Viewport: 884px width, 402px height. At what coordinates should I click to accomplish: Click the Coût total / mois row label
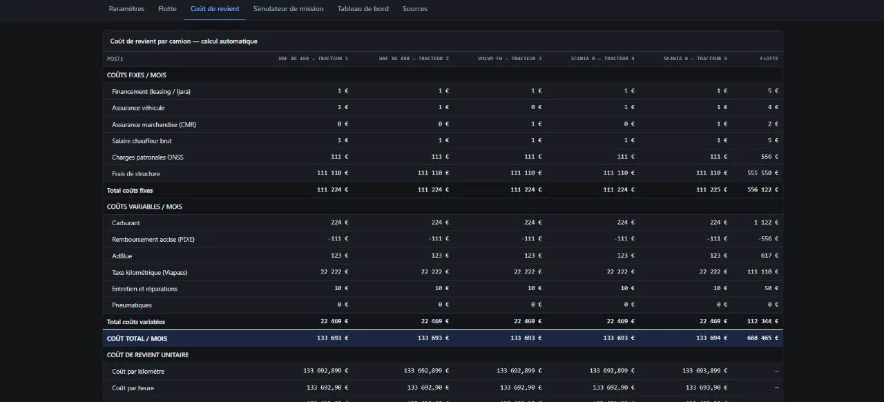(x=137, y=338)
